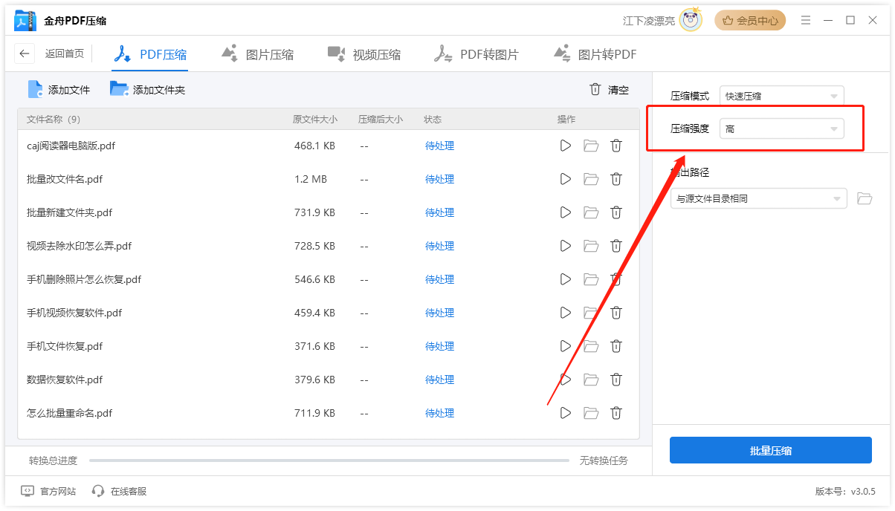Click the 在线客服 headset icon
This screenshot has width=895, height=511.
(x=97, y=491)
